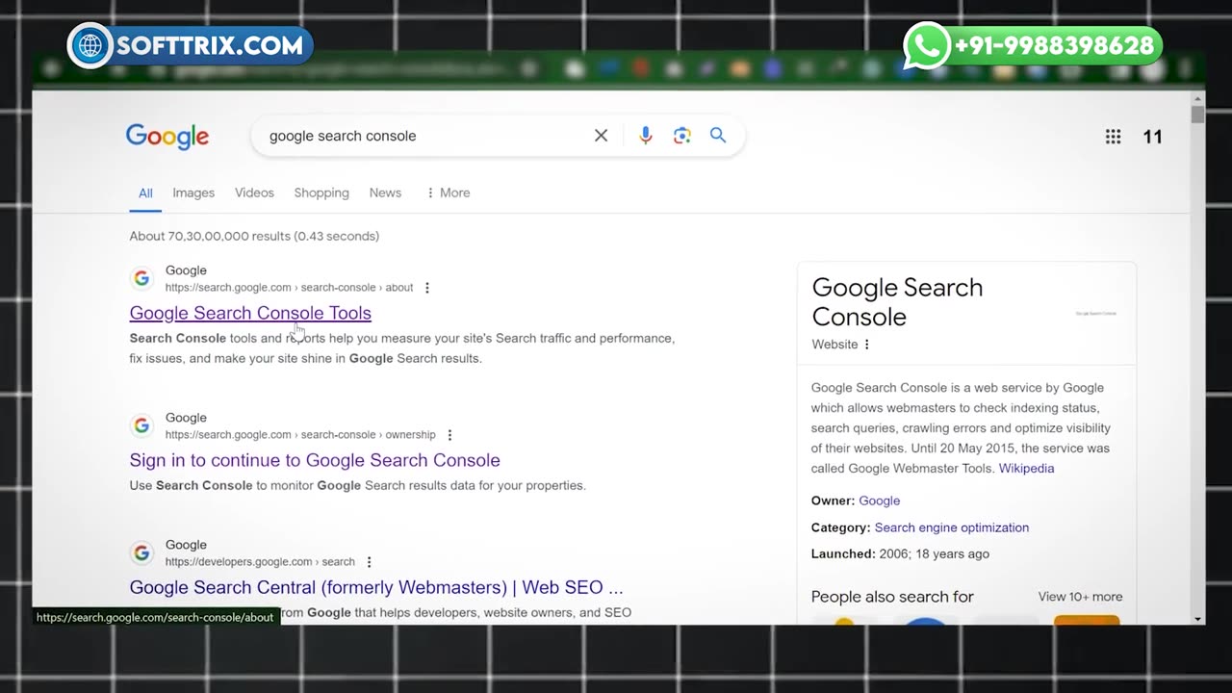The height and width of the screenshot is (693, 1232).
Task: Open three-dot menu next to Website label
Action: (866, 345)
